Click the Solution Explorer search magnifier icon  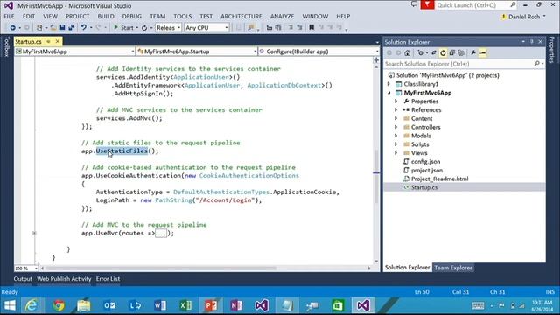click(x=536, y=64)
